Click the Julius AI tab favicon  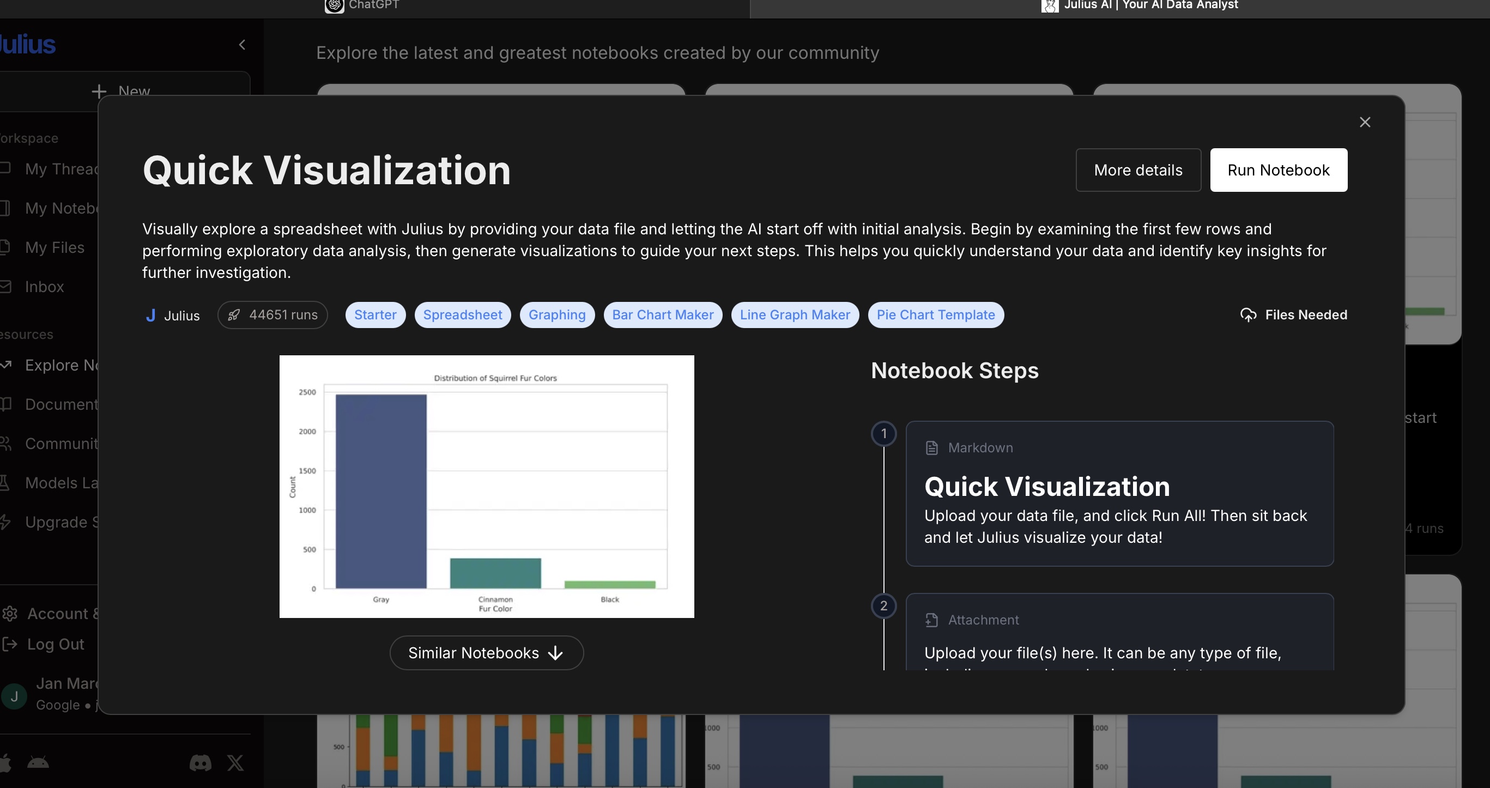1049,5
